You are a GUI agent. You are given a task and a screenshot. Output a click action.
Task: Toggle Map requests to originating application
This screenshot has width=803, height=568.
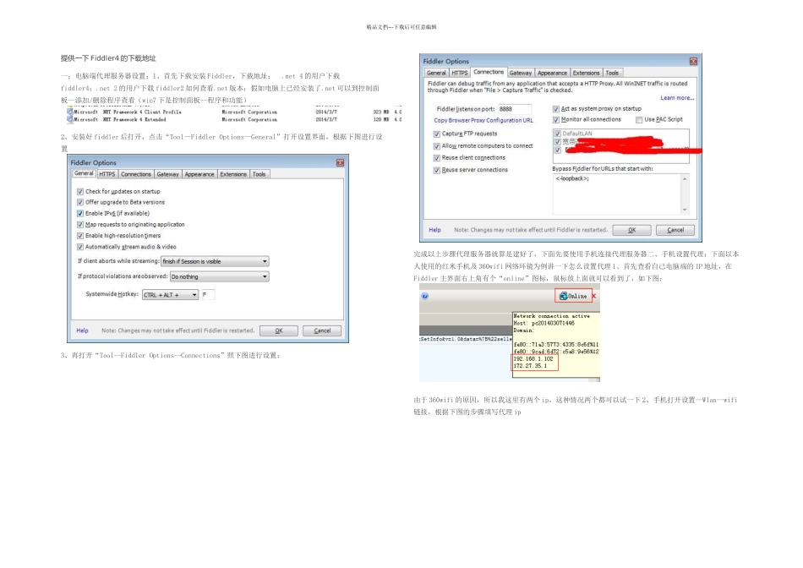pos(80,224)
